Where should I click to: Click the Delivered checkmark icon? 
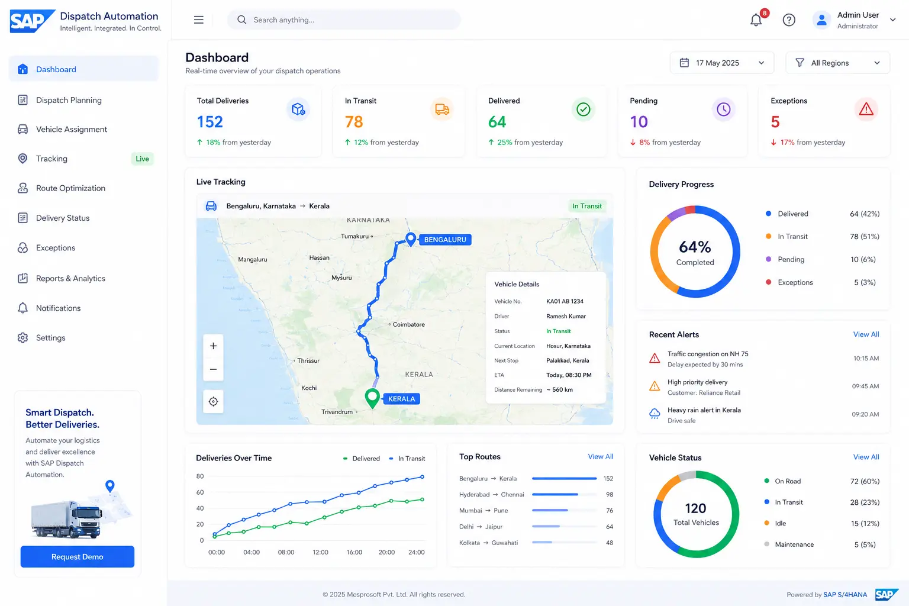584,109
